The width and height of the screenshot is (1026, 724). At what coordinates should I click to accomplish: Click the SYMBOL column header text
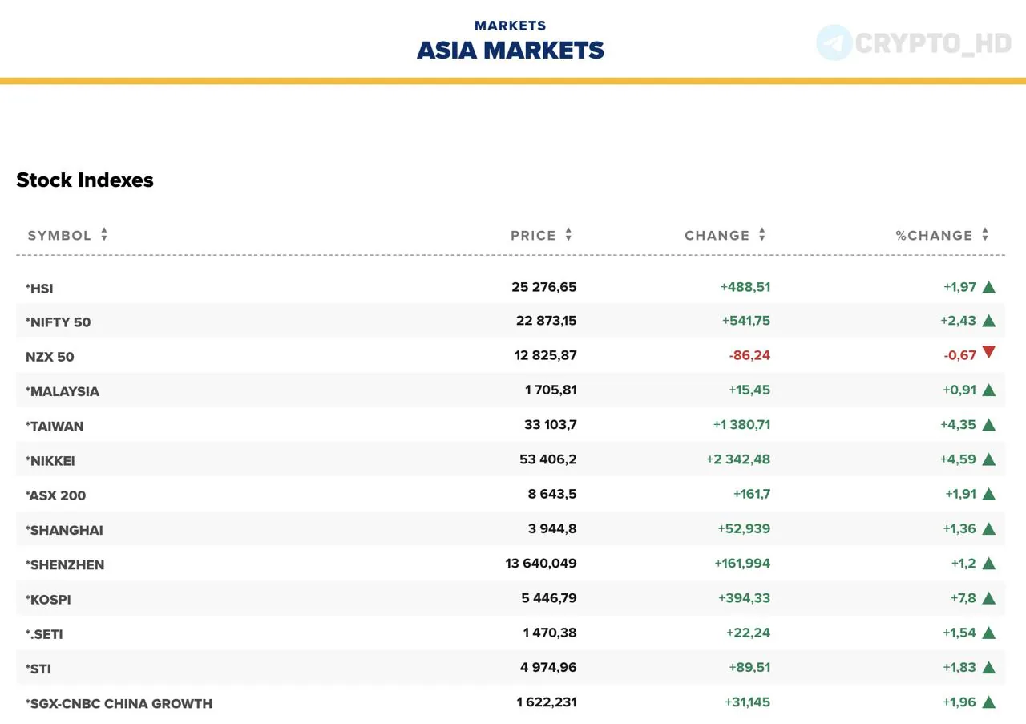[x=59, y=236]
